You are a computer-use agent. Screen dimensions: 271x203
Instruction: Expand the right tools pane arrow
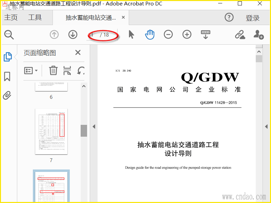[x=266, y=127]
